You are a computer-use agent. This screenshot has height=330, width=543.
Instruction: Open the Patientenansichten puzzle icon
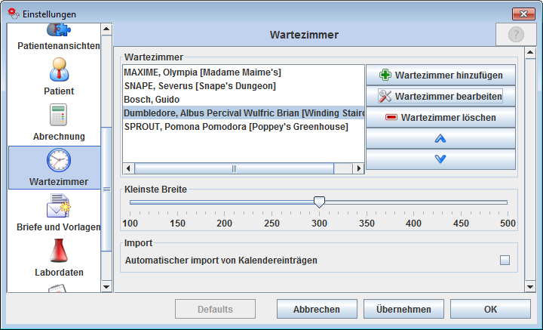coord(59,30)
